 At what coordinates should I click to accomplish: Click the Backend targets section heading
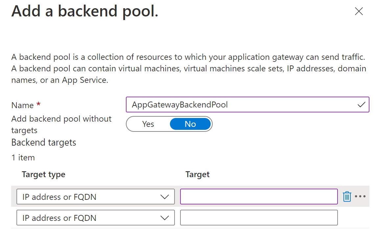point(44,143)
